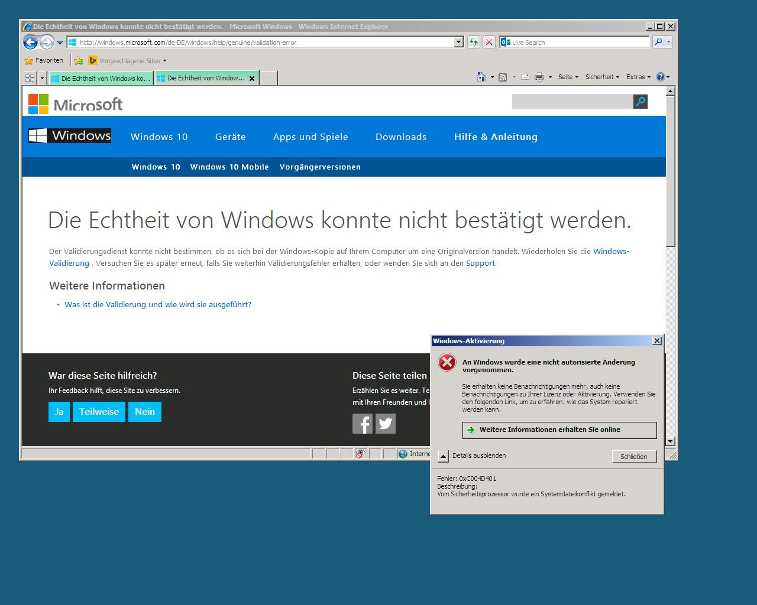Follow the Windows-Validierung link
This screenshot has height=605, width=757.
611,251
